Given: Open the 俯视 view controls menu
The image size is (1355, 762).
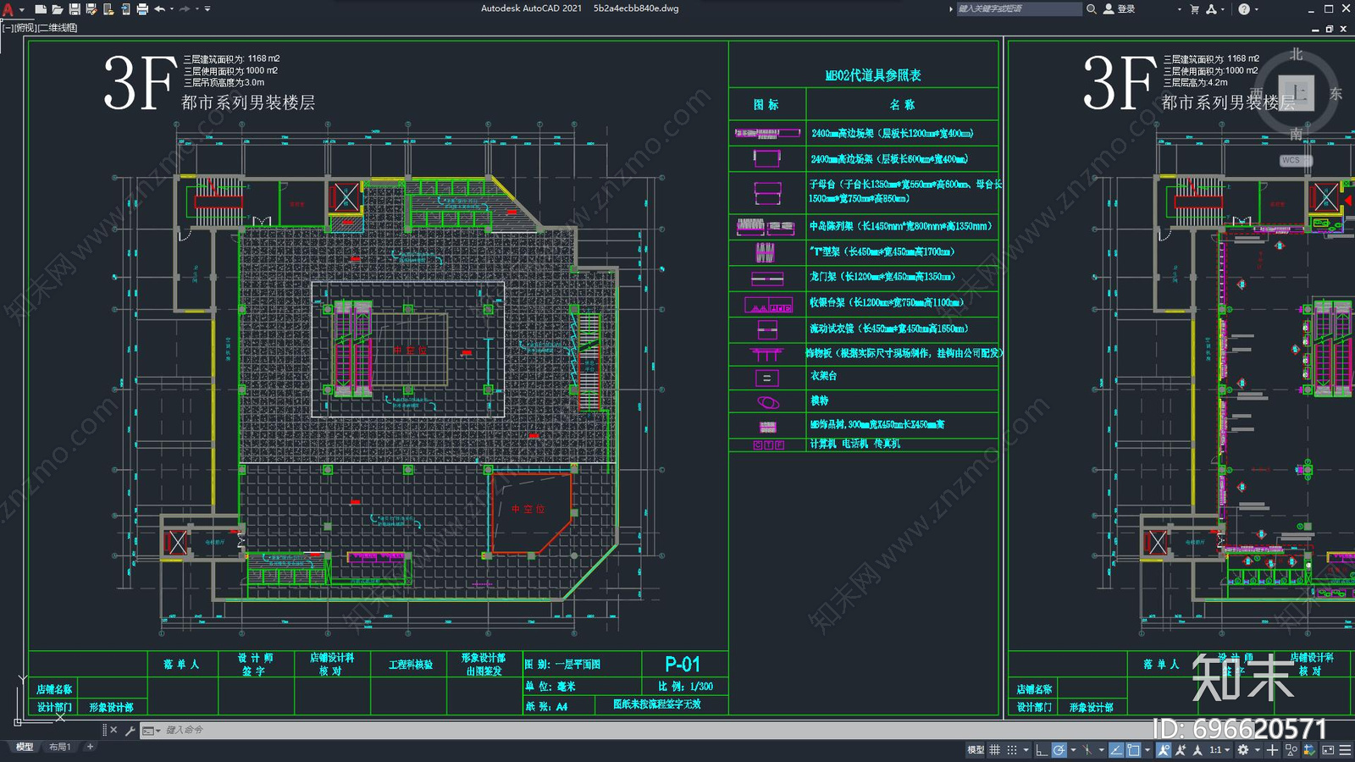Looking at the screenshot, I should [x=26, y=28].
